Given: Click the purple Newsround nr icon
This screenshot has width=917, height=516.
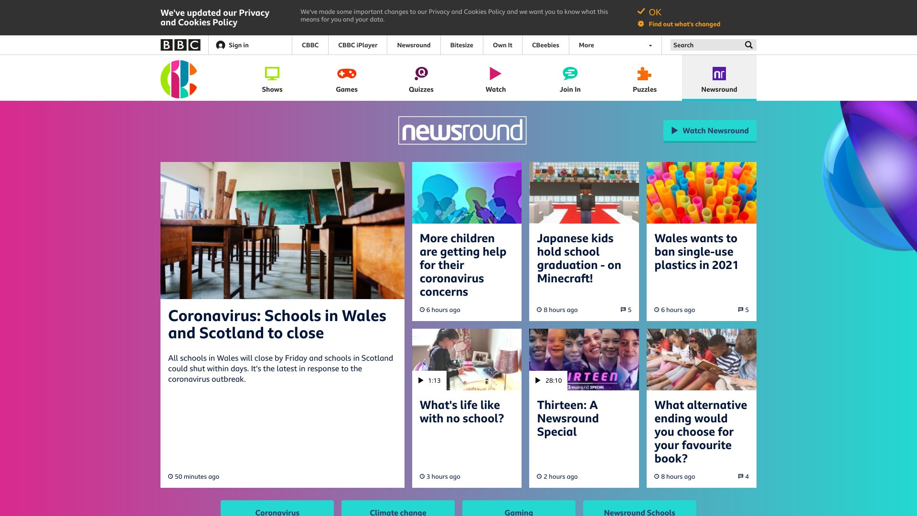Looking at the screenshot, I should pyautogui.click(x=719, y=74).
